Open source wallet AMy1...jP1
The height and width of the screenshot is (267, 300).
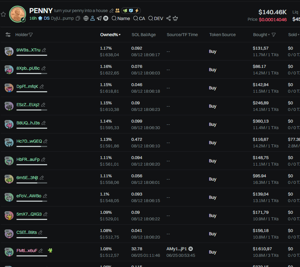176,249
